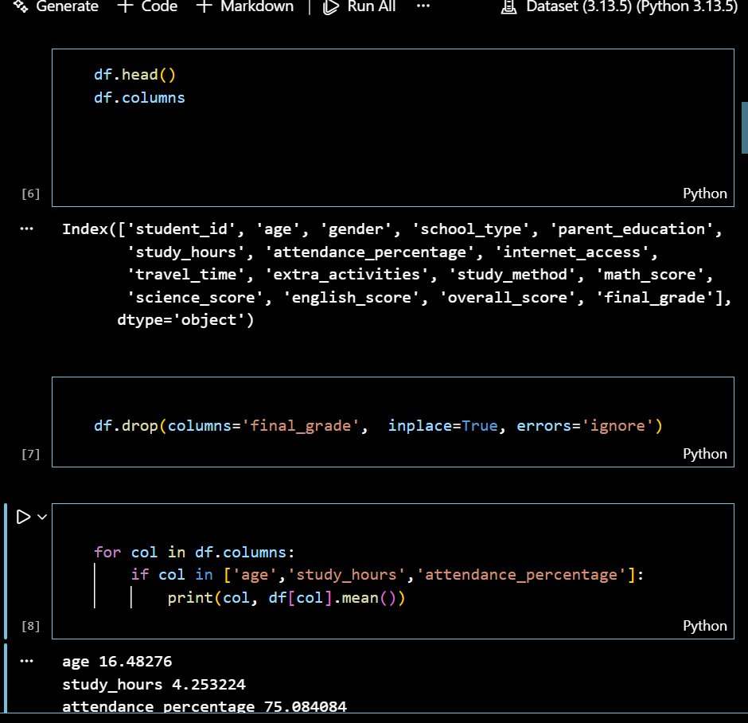The width and height of the screenshot is (748, 723).
Task: Click the print(col, df[col].mean()) line
Action: [286, 598]
